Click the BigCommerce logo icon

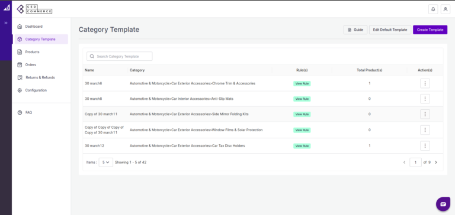click(7, 8)
